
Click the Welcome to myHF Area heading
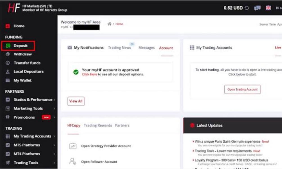coord(81,22)
